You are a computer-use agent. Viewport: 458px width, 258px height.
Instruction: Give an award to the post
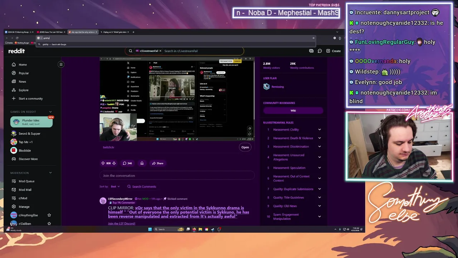[x=142, y=163]
